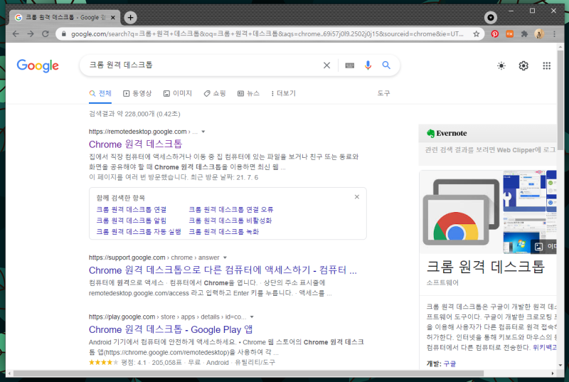Bookmark this page with the star icon
569x382 pixels.
(x=476, y=33)
